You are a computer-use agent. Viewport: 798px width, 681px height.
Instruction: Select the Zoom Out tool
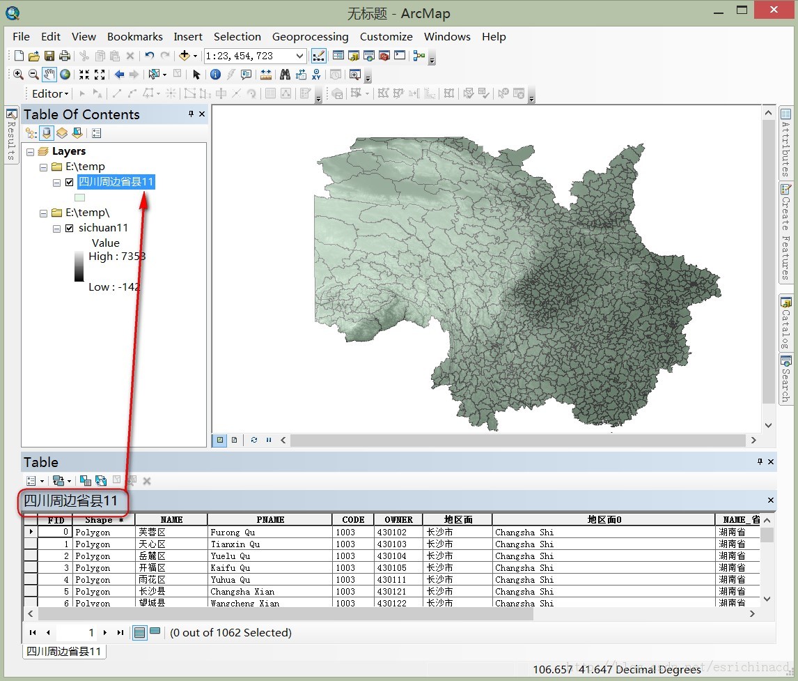coord(33,75)
